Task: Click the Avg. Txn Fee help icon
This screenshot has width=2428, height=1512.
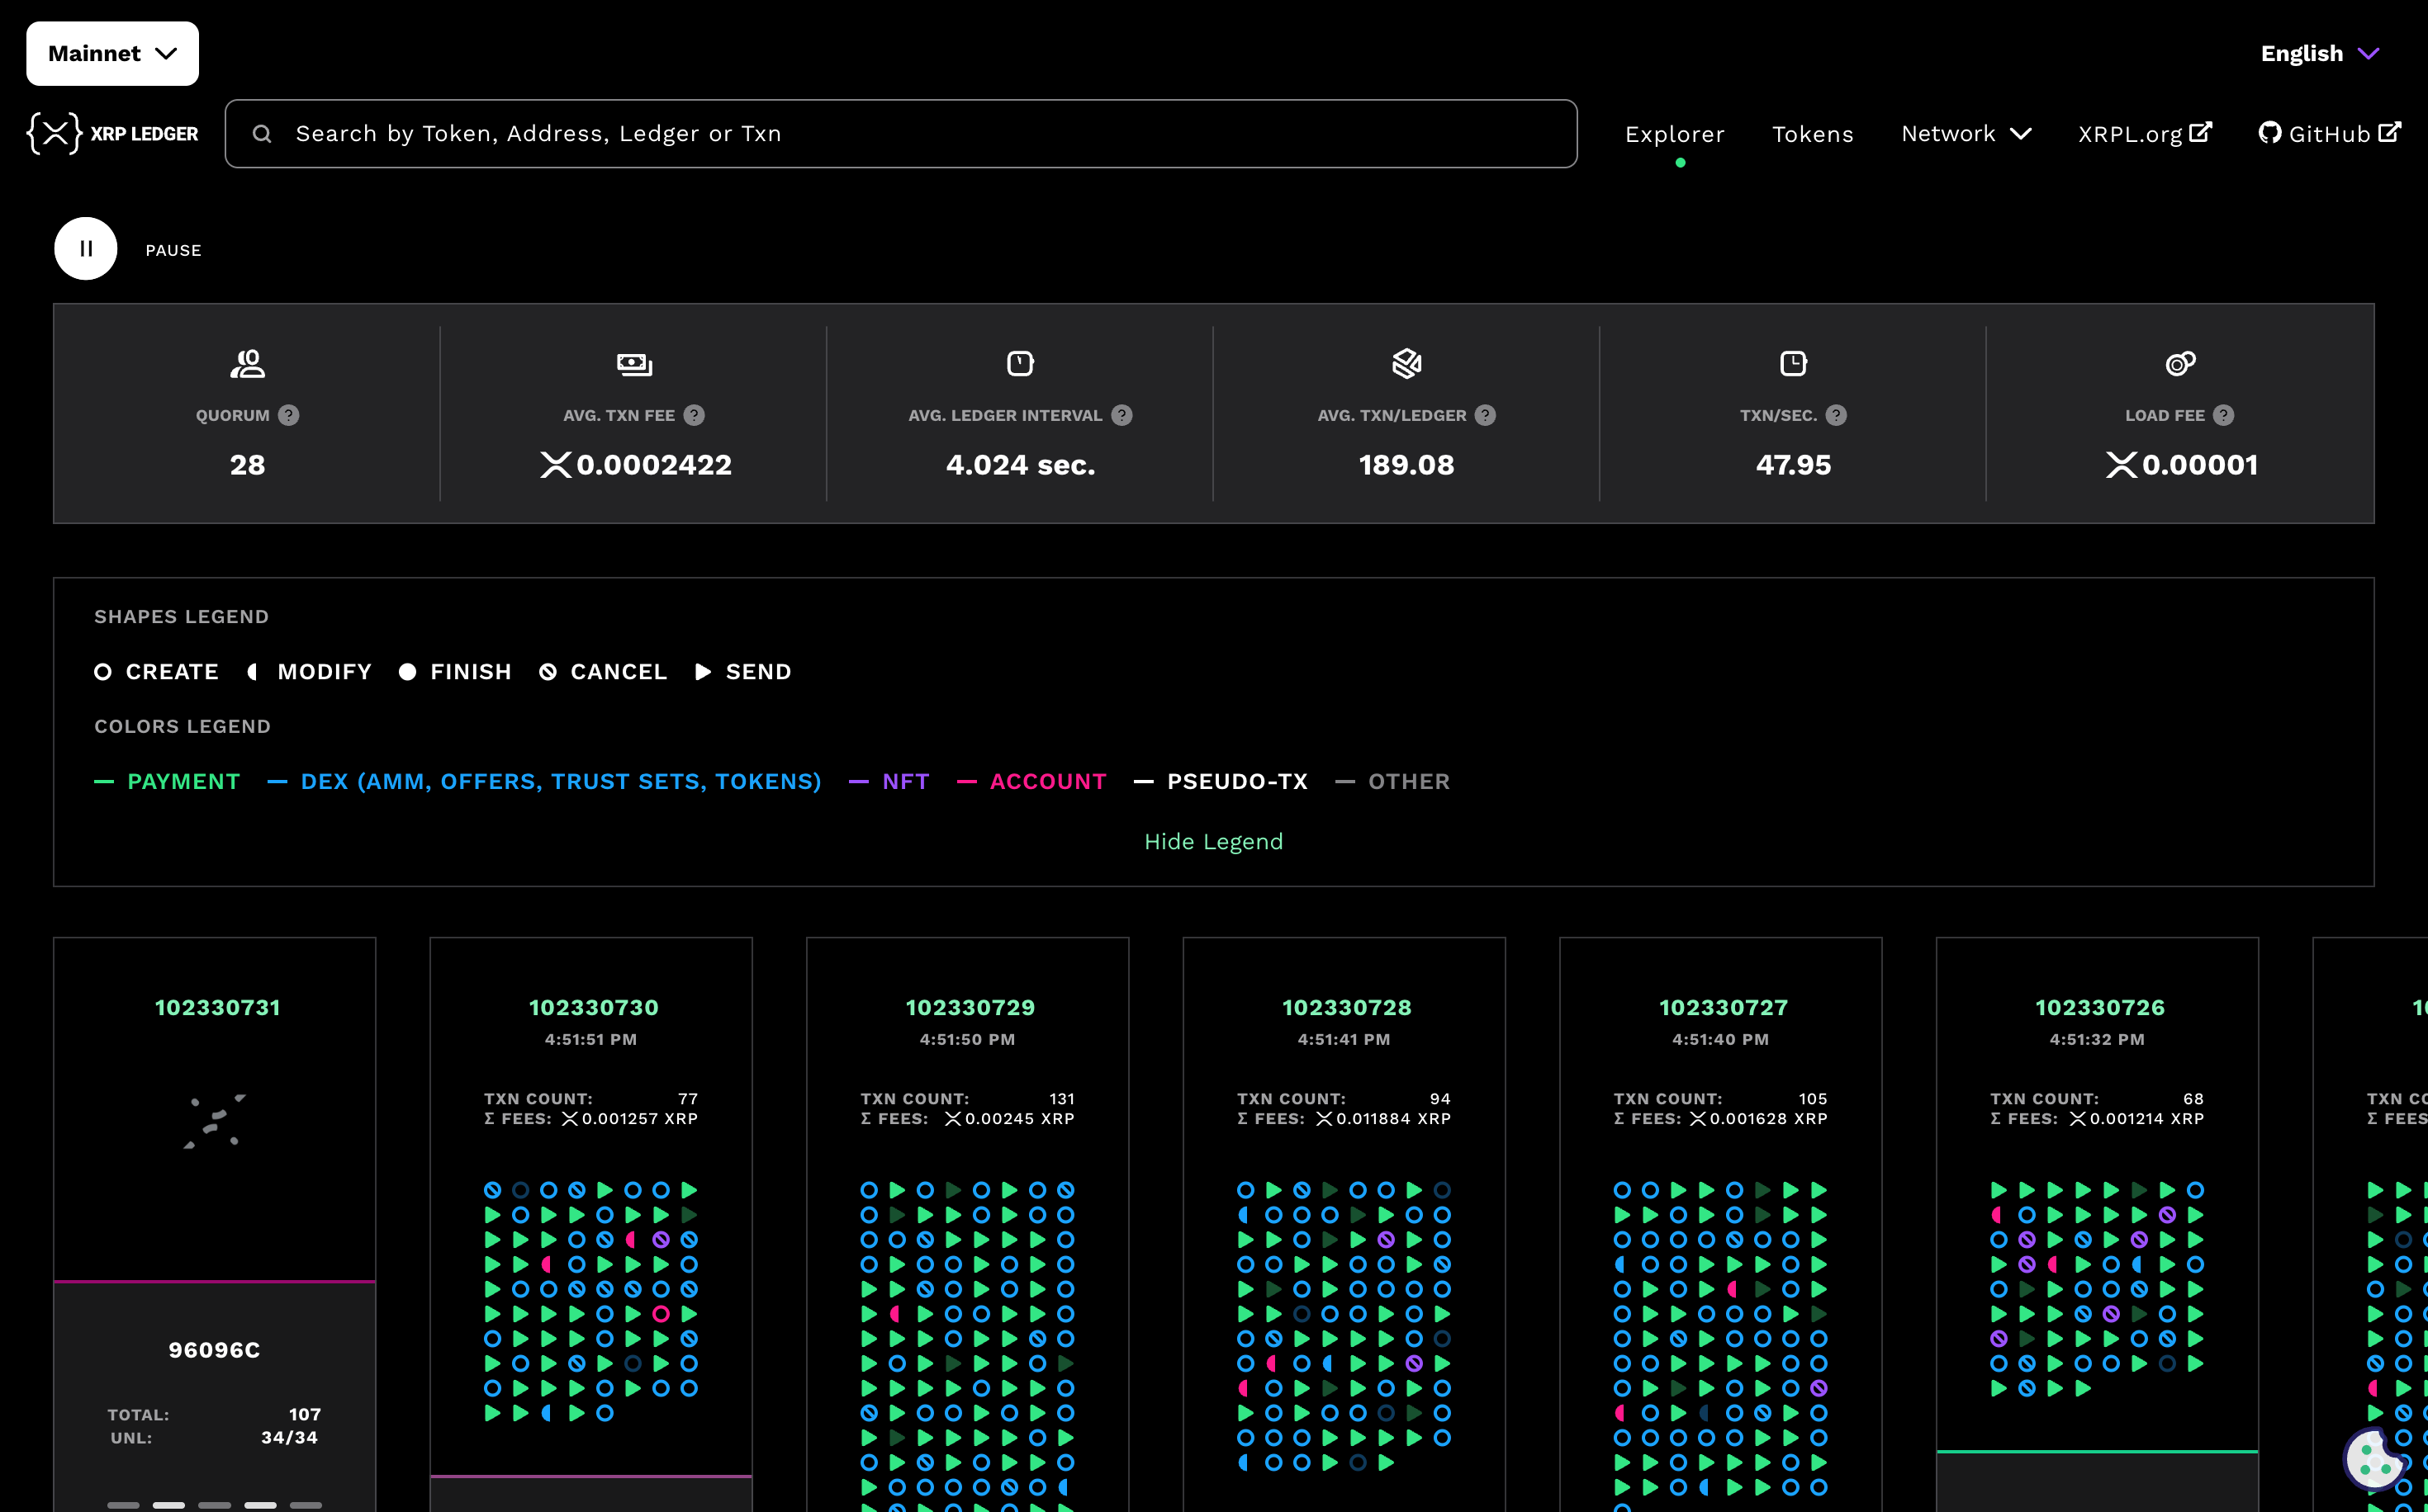Action: click(x=693, y=415)
